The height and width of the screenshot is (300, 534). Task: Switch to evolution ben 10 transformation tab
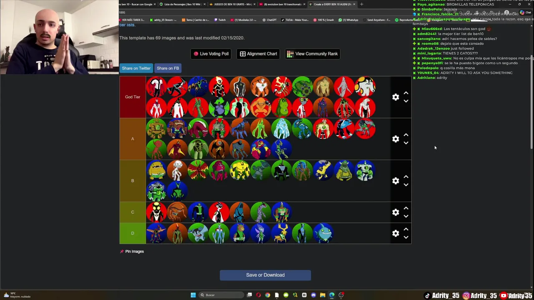point(282,4)
